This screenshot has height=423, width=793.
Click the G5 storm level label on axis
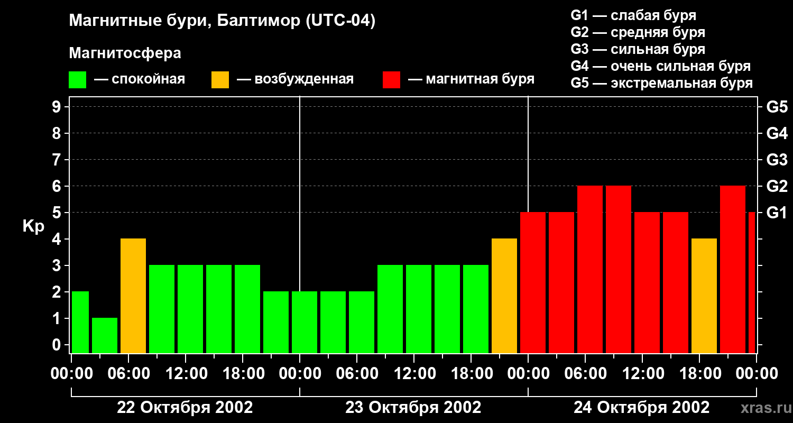[x=777, y=107]
